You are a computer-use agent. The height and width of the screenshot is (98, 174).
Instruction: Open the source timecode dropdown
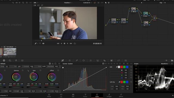tap(88, 3)
